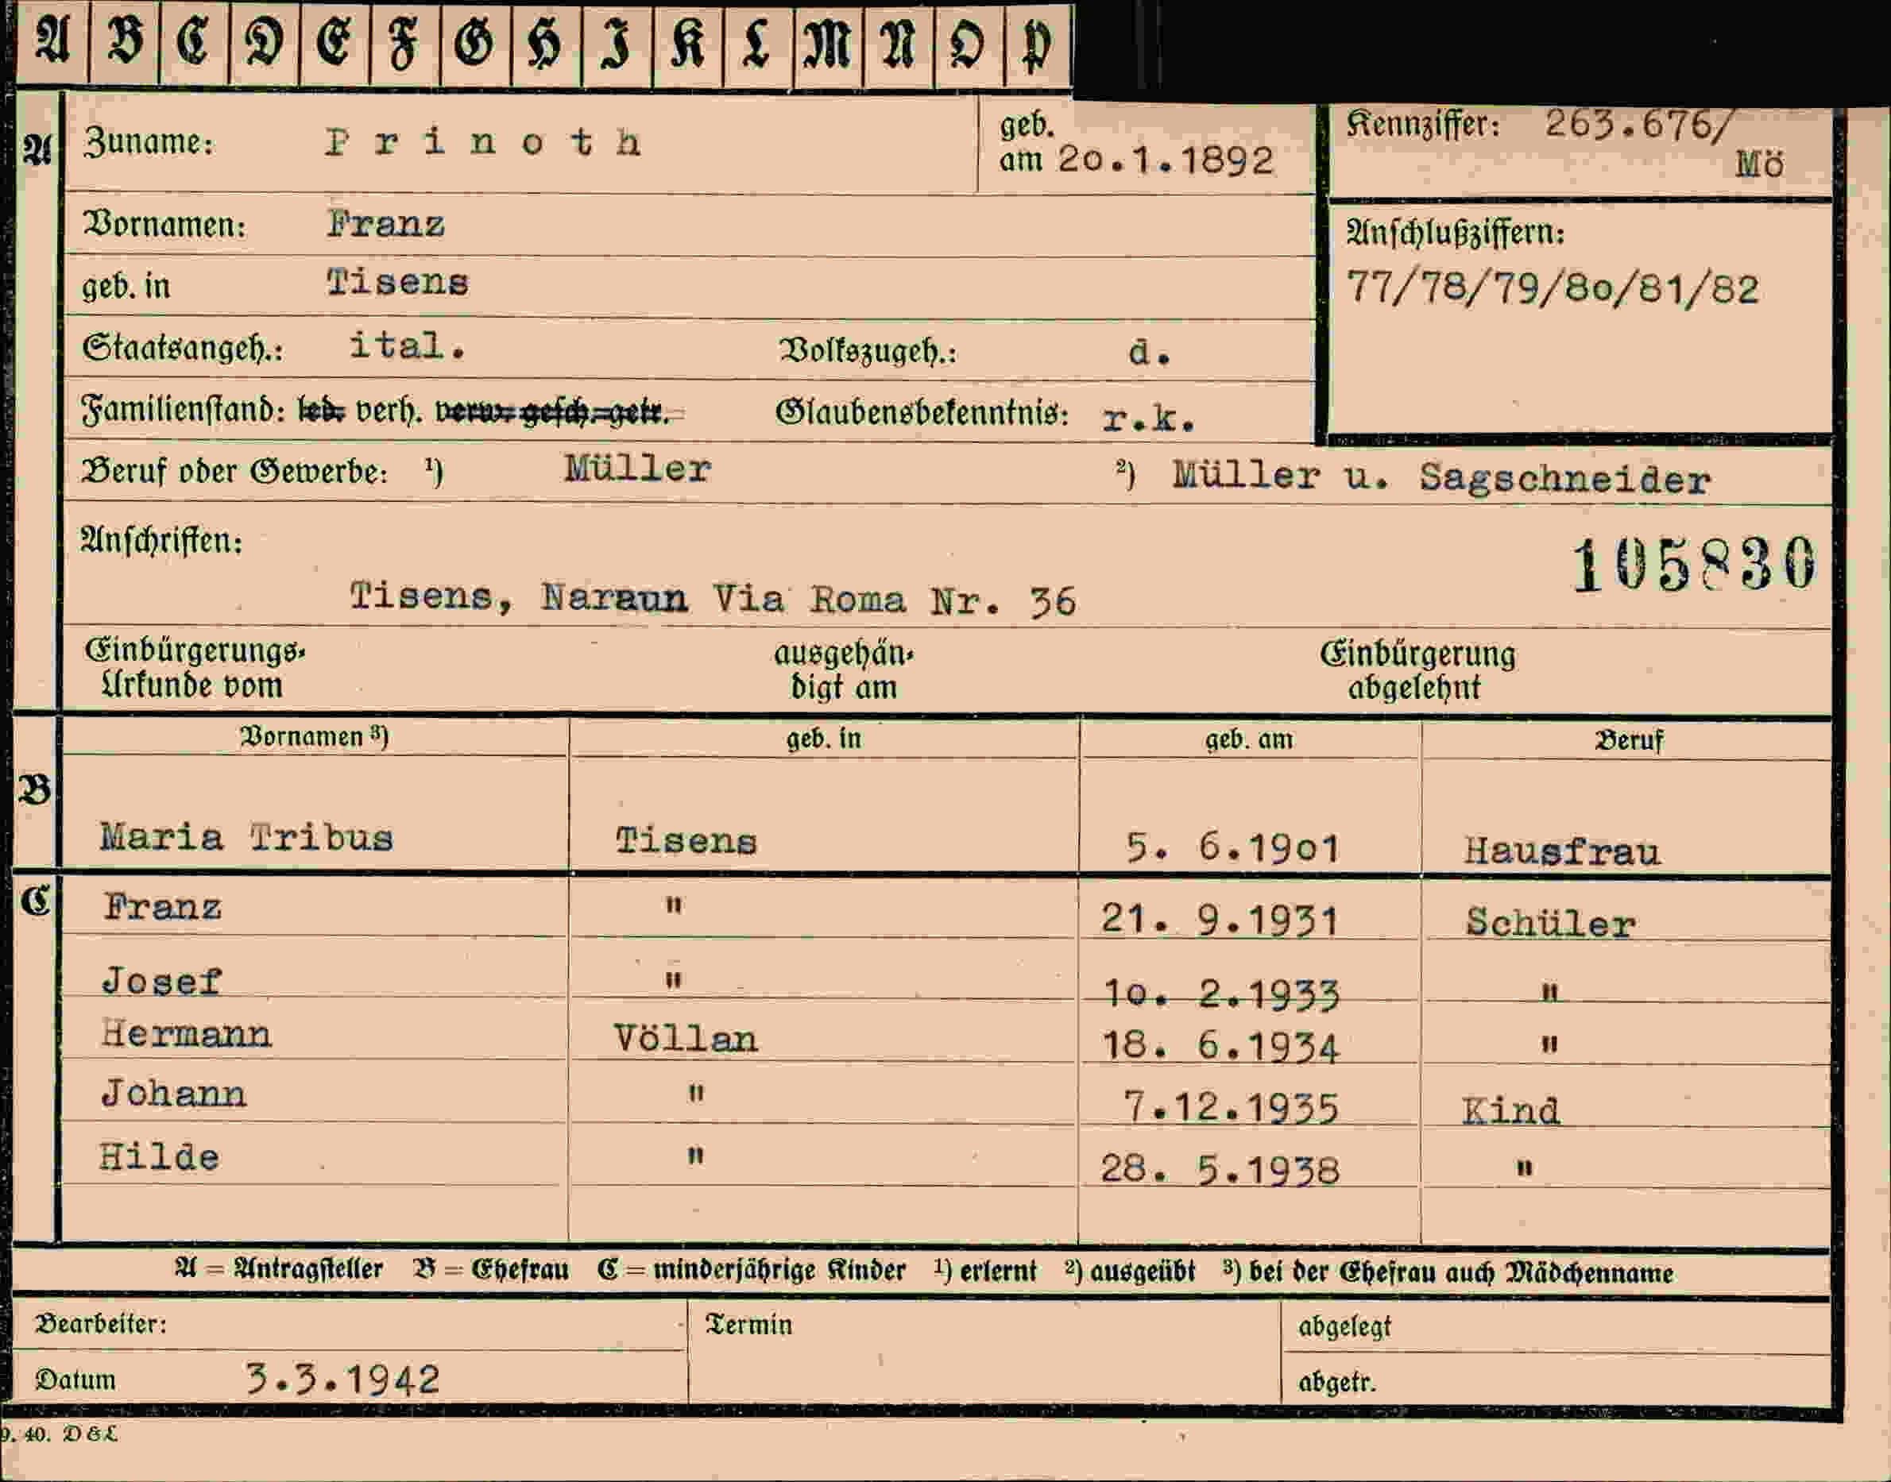Click the birth date 7.12.1935
Screen dimensions: 1891x1482
1232,1106
